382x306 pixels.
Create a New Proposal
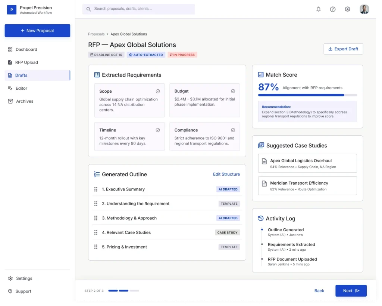coord(37,31)
